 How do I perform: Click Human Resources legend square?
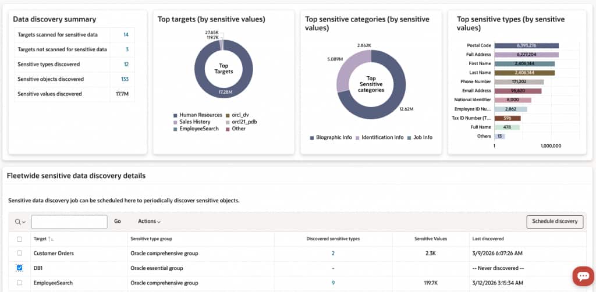point(175,115)
